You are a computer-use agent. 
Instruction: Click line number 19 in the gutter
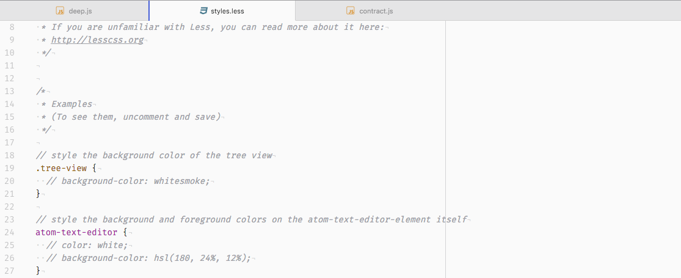click(10, 168)
